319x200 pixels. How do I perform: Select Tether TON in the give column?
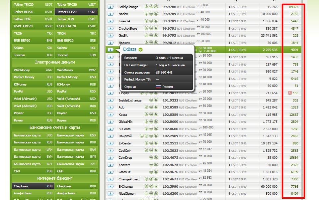coord(33,19)
